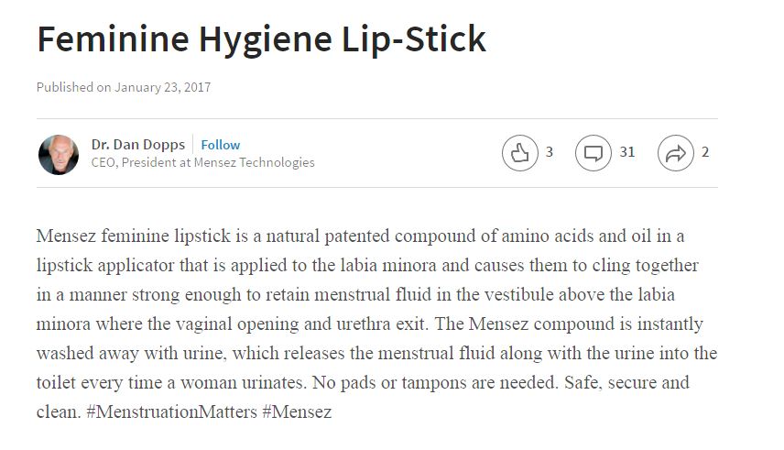Open the #Mensez hashtag
This screenshot has width=784, height=450.
(x=296, y=412)
